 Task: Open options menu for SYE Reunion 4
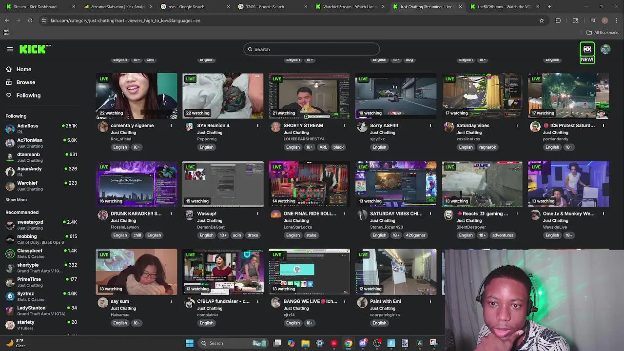[x=257, y=126]
